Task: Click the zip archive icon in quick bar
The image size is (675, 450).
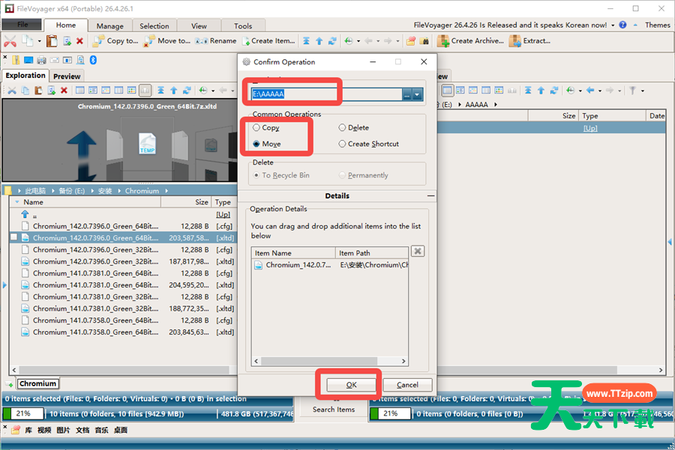Action: [16, 60]
